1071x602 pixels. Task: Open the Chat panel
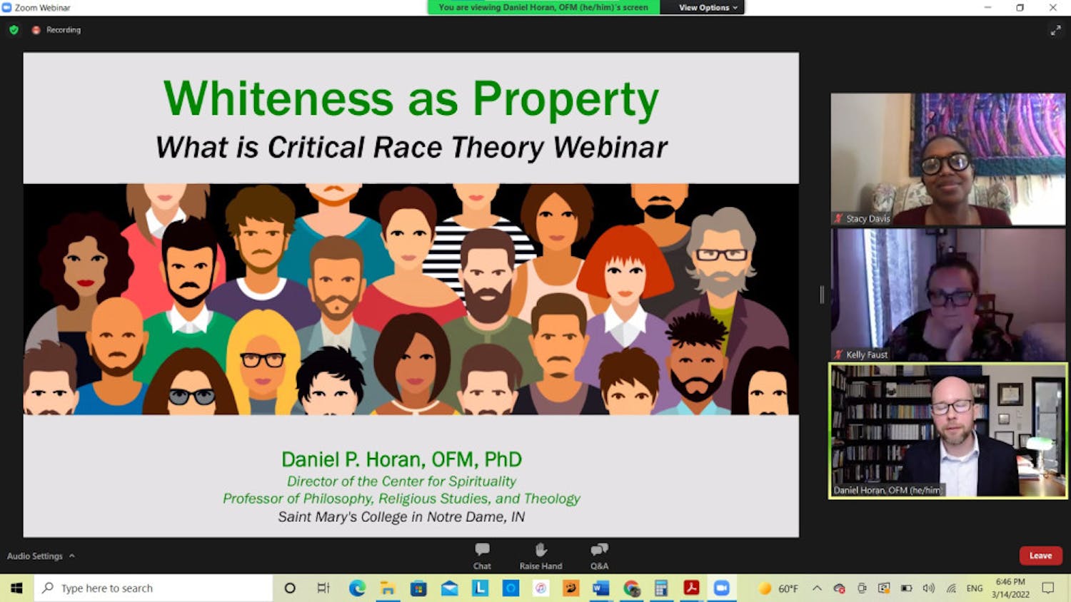tap(482, 555)
